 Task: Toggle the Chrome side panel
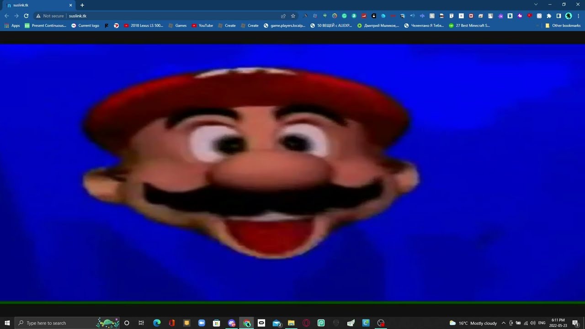tap(558, 16)
